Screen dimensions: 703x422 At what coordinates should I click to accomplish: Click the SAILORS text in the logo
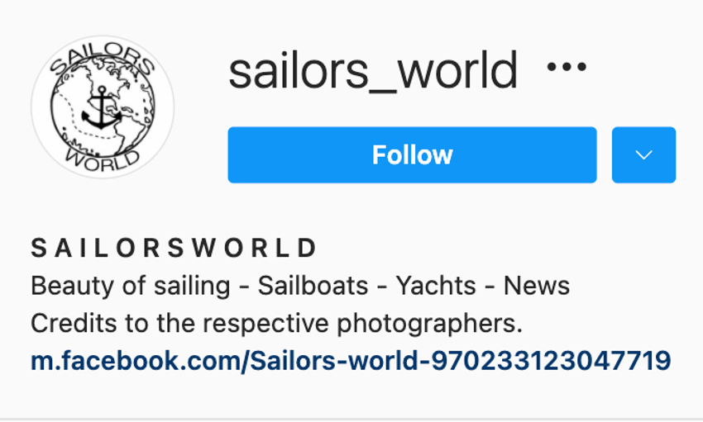tap(103, 59)
